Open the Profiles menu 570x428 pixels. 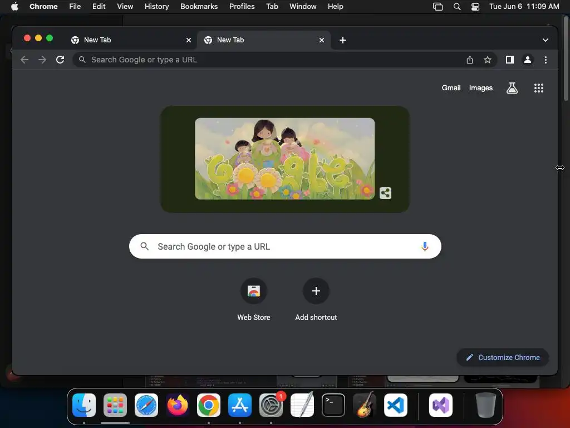pos(242,7)
